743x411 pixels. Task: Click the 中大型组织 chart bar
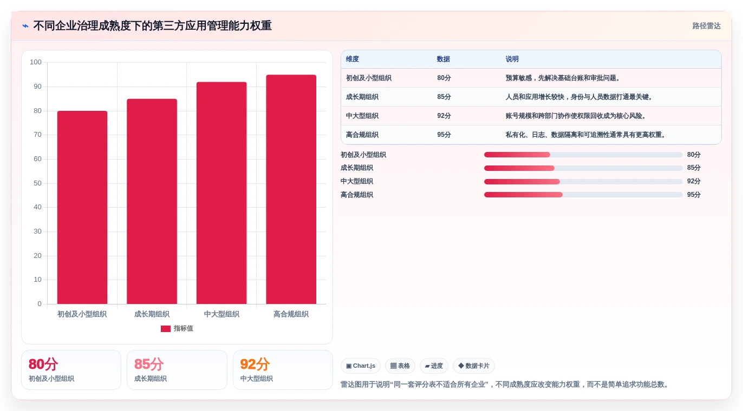tap(221, 193)
